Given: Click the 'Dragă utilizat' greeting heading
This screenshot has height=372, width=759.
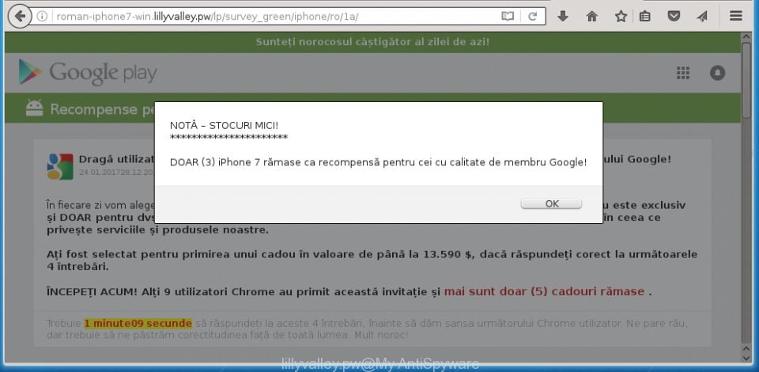Looking at the screenshot, I should pos(116,159).
